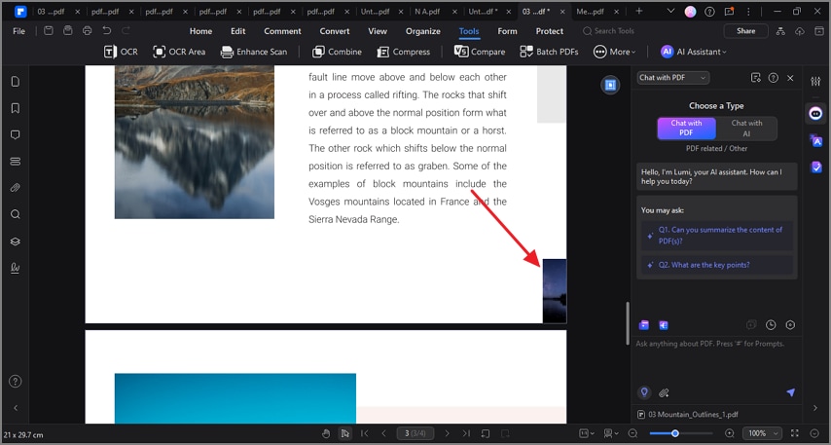
Task: Open the Signatures panel
Action: pyautogui.click(x=16, y=268)
